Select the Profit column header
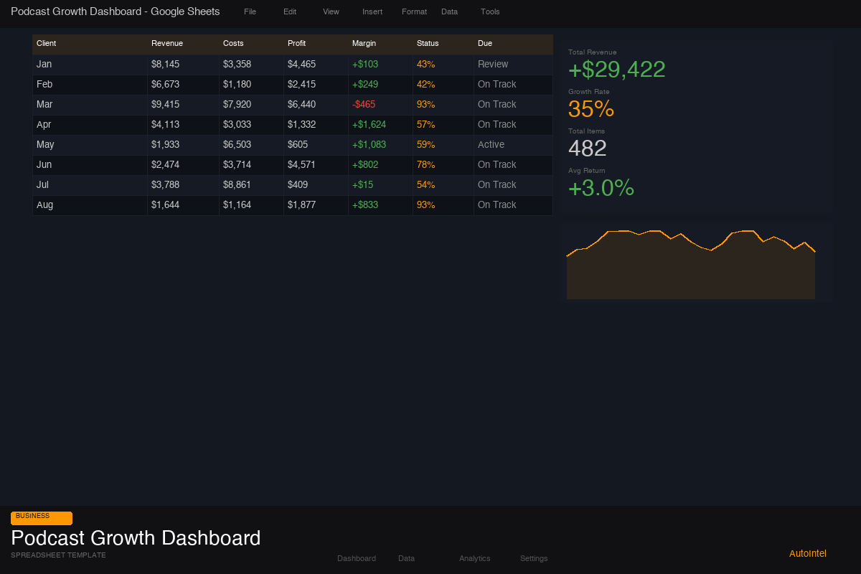This screenshot has width=861, height=574. (x=316, y=44)
